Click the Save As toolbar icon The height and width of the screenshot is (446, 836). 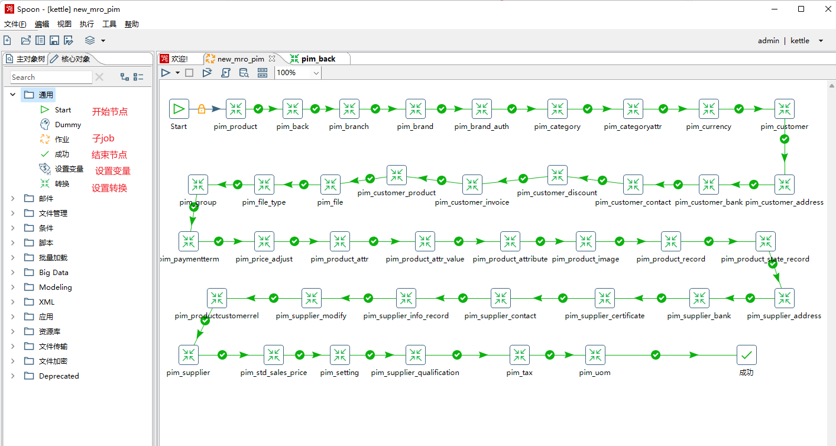[x=69, y=40]
